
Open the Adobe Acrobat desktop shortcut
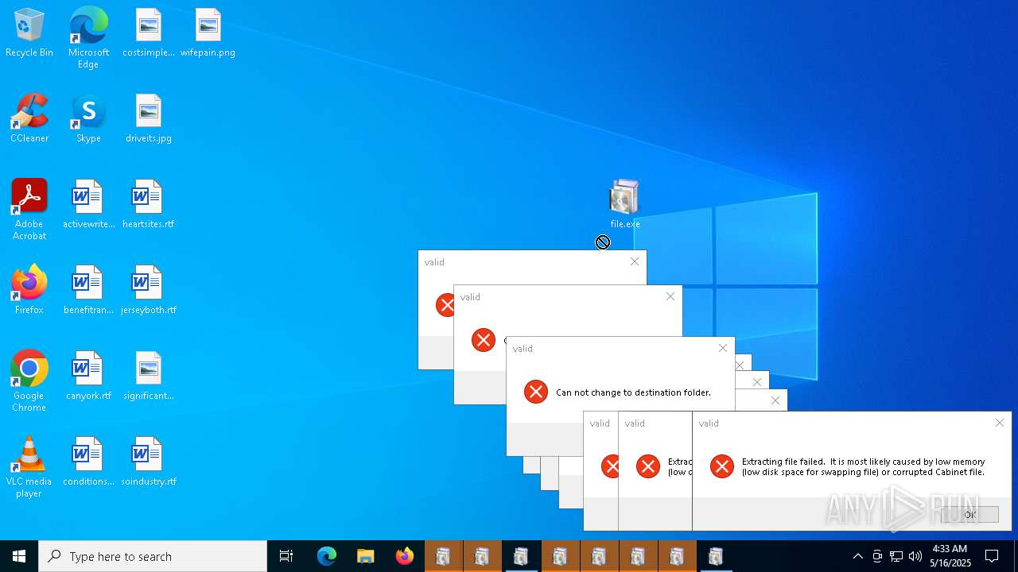(x=29, y=210)
